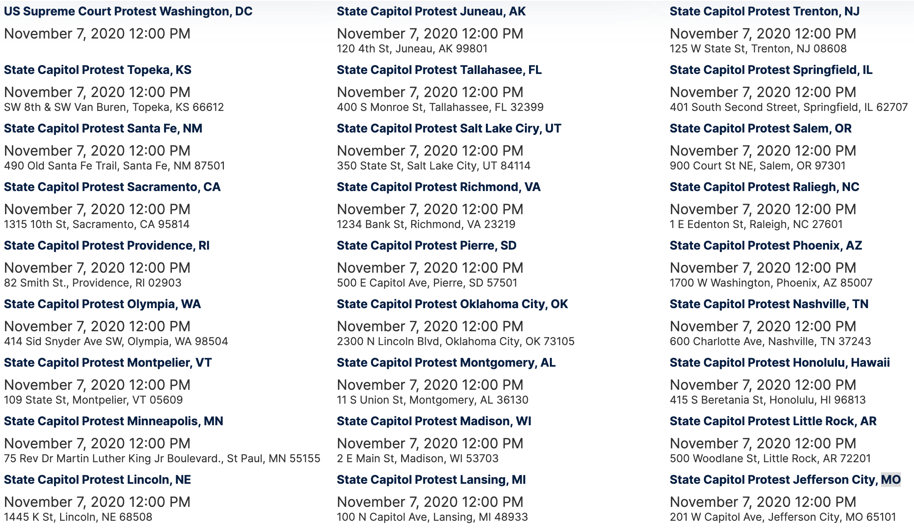
Task: Select the Raliegh, NC protest link
Action: tap(764, 187)
